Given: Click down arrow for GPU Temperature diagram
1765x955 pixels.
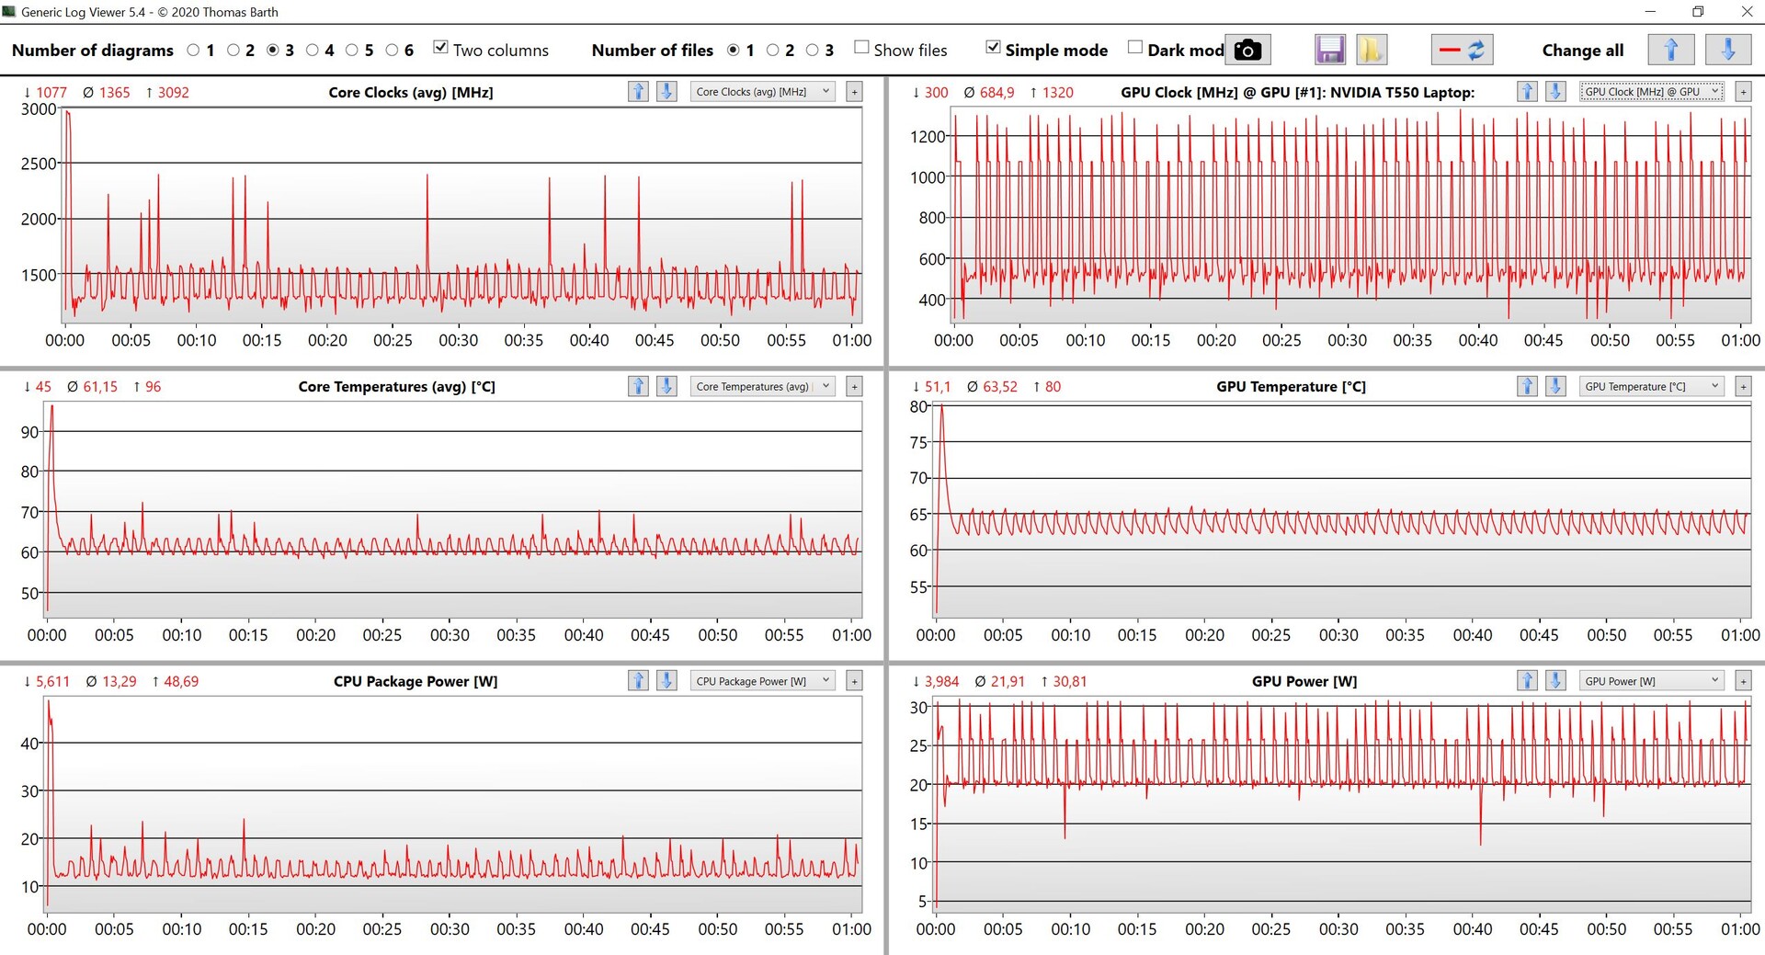Looking at the screenshot, I should pyautogui.click(x=1555, y=386).
